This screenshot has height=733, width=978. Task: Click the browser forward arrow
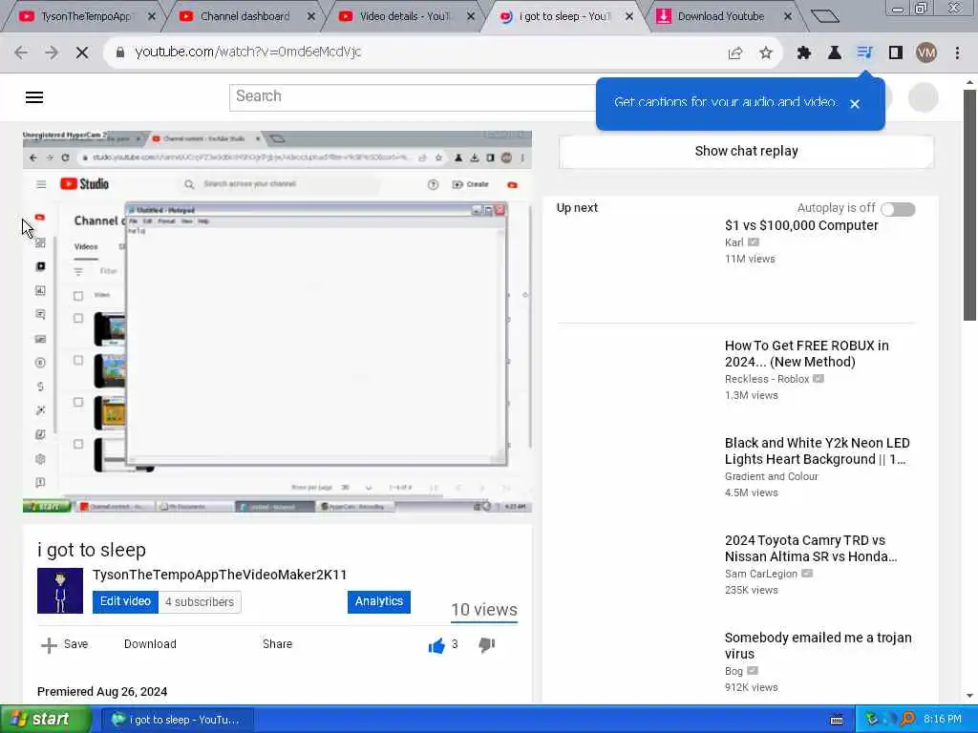click(52, 52)
